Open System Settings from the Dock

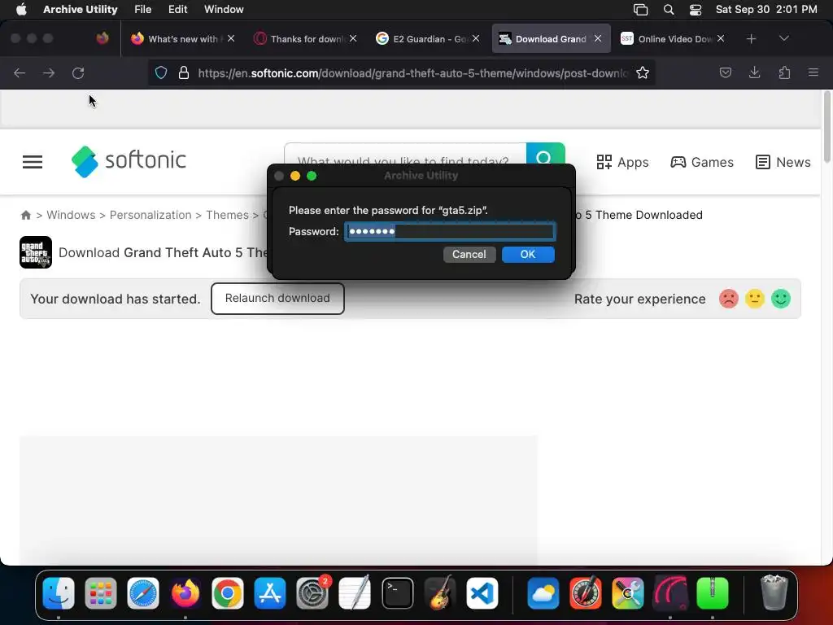coord(312,593)
